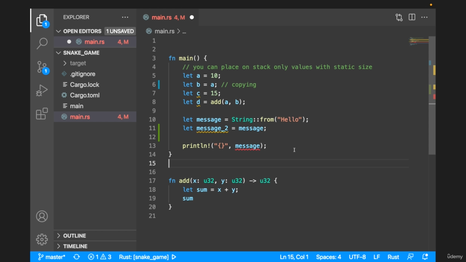Open the Extensions view
The width and height of the screenshot is (466, 262).
[x=42, y=114]
